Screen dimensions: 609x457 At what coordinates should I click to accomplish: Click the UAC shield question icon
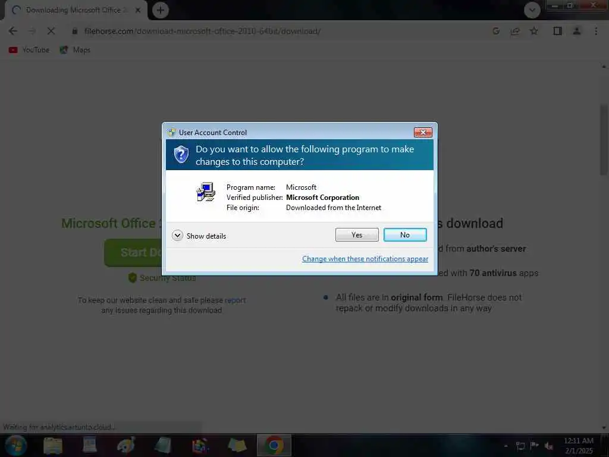pyautogui.click(x=181, y=154)
